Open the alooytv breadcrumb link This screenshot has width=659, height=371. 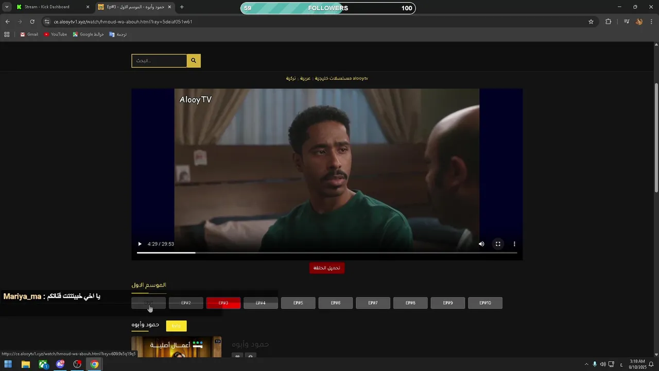[x=360, y=78]
